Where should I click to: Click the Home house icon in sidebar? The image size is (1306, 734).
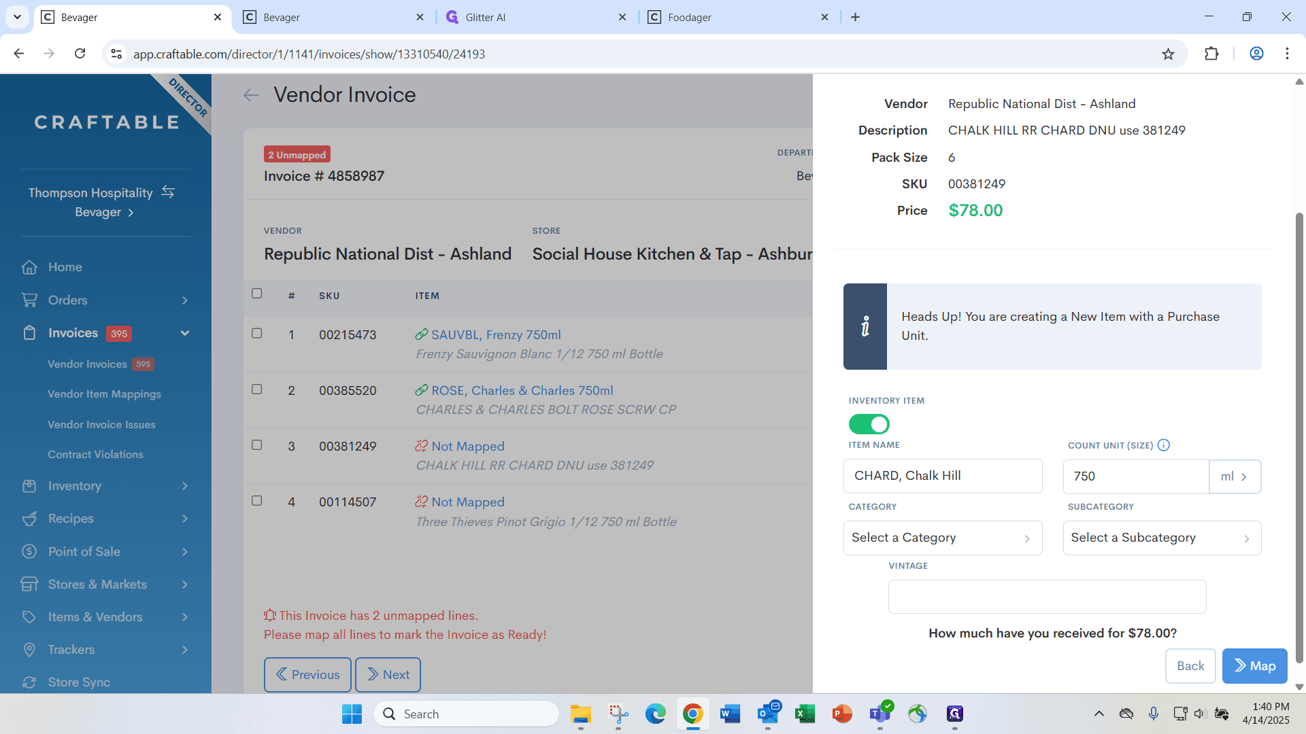(29, 267)
